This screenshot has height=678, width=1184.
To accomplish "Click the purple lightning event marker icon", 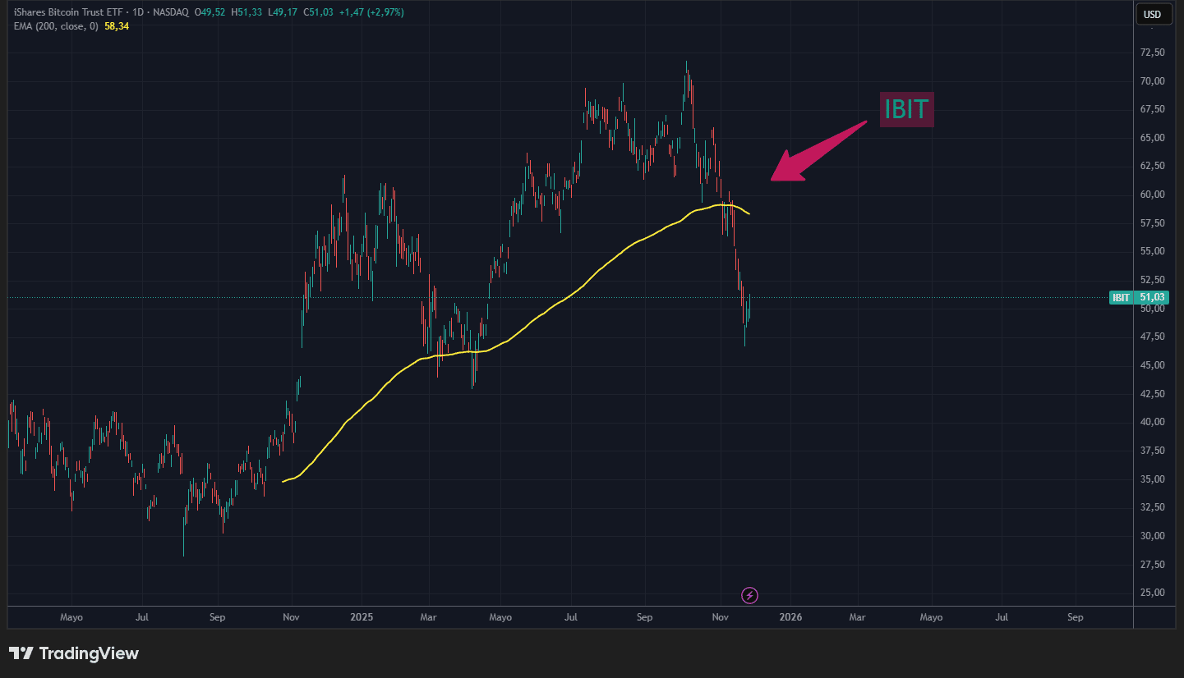I will pyautogui.click(x=749, y=595).
